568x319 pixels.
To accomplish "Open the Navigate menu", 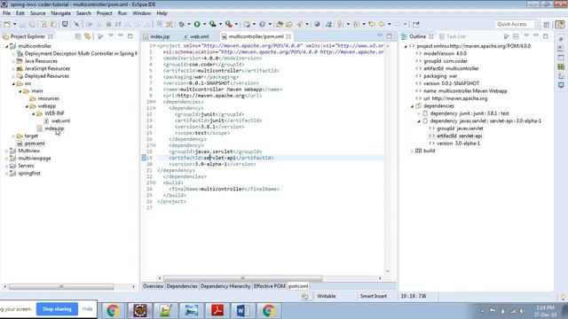I will (61, 13).
